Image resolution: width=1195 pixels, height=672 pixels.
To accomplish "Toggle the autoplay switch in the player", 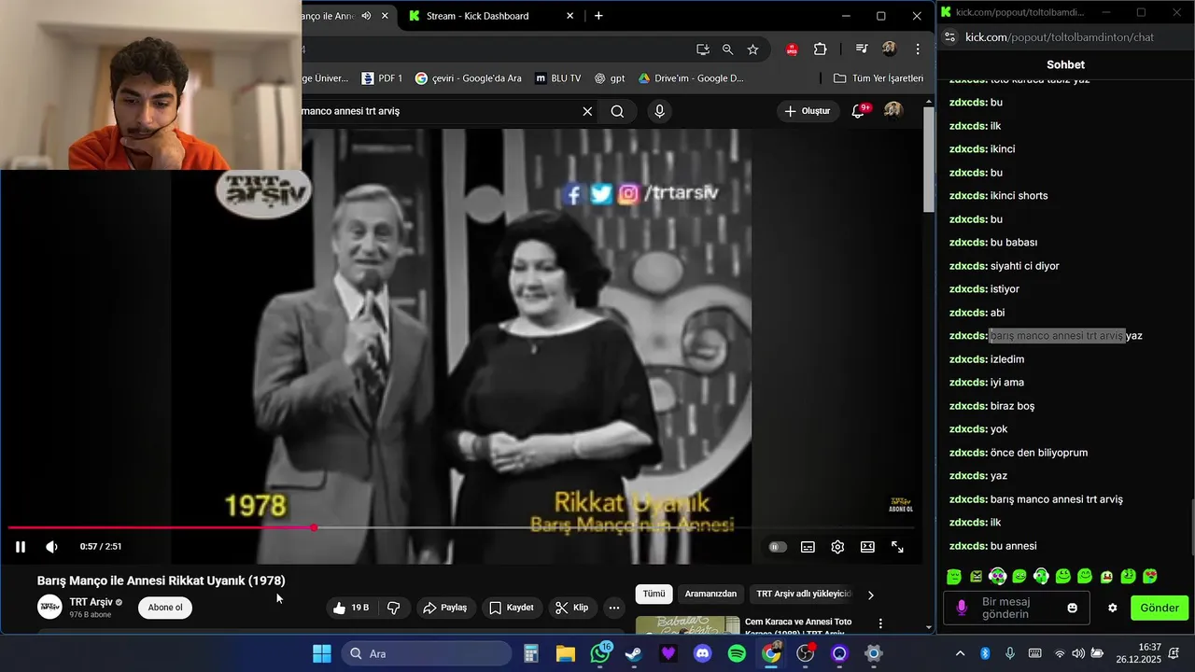I will pos(777,547).
